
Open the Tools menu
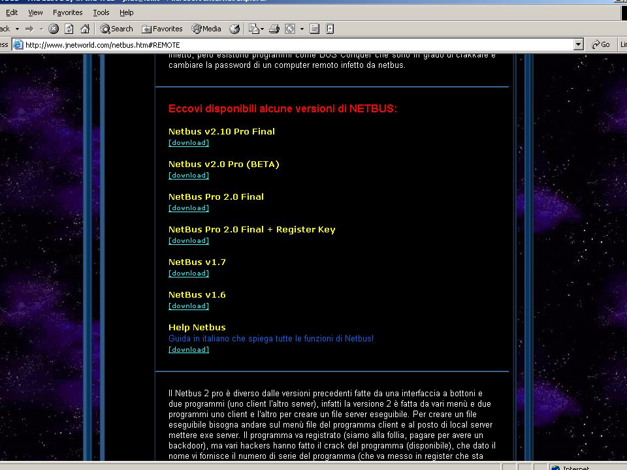point(101,12)
